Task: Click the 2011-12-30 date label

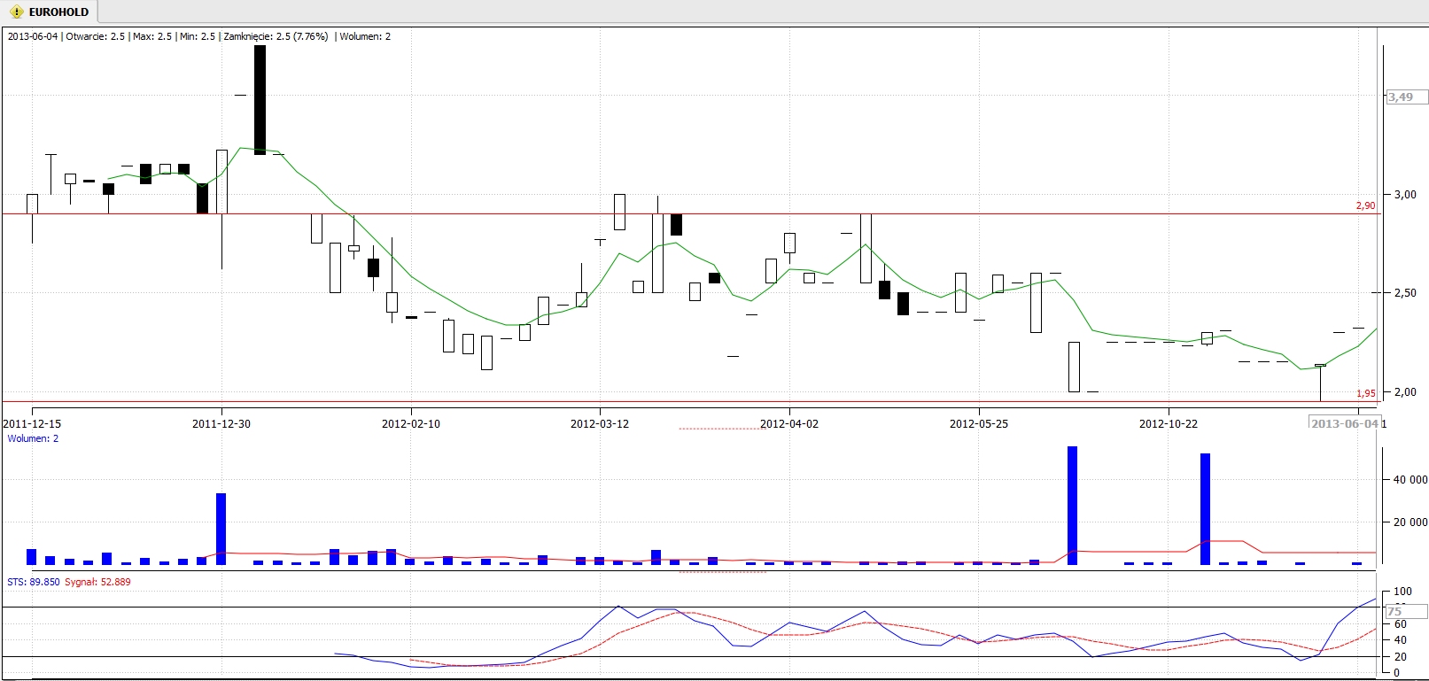Action: (221, 423)
